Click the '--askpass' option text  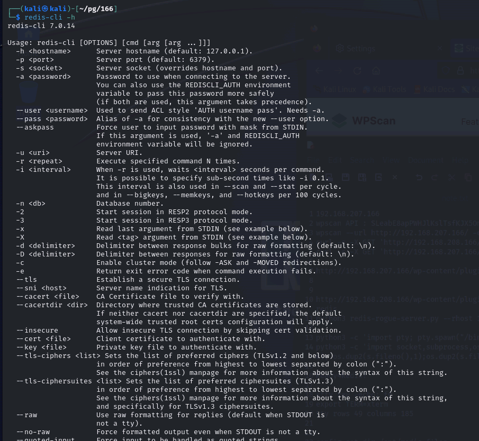coord(35,127)
